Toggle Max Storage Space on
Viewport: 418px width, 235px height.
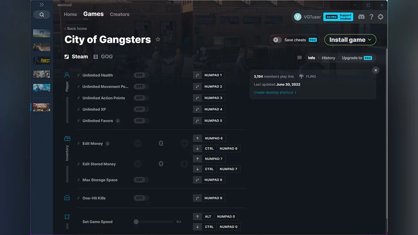click(141, 180)
